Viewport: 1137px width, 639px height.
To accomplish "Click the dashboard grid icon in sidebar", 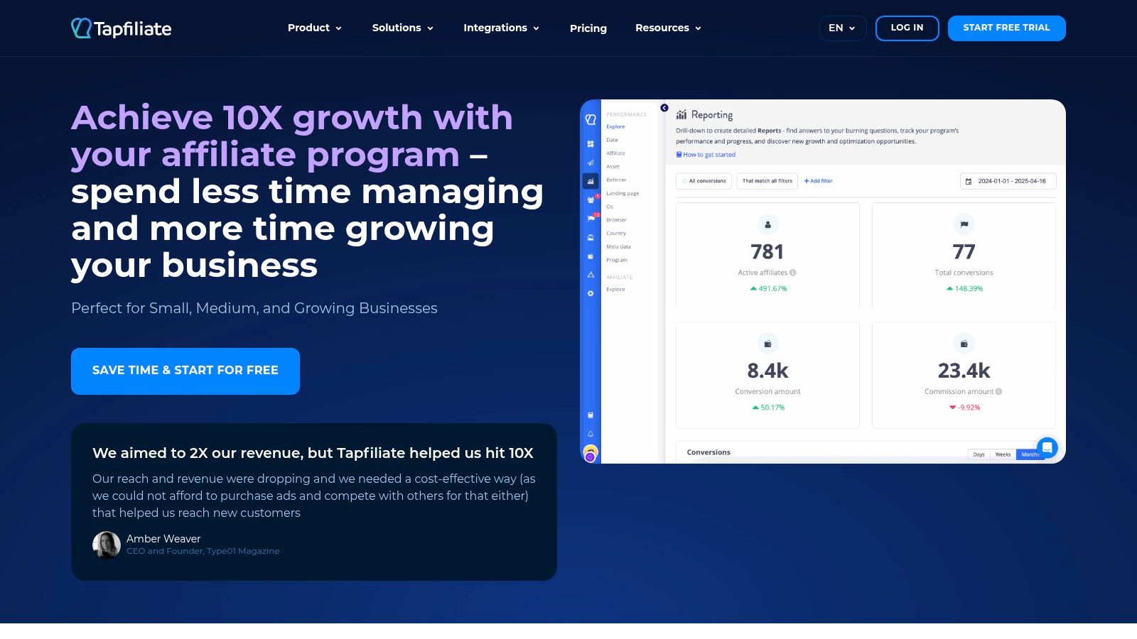I will pos(591,144).
